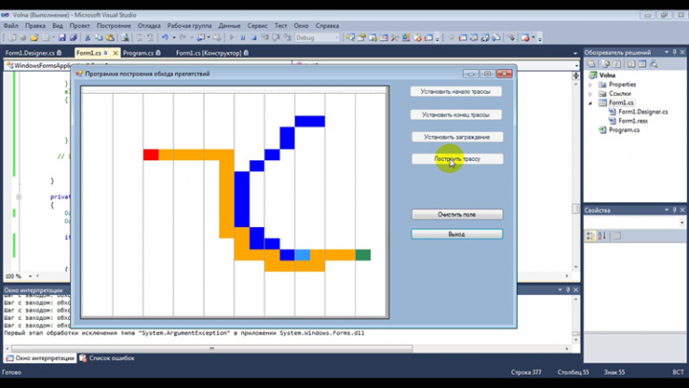Click the Save icon in toolbar

[62, 37]
